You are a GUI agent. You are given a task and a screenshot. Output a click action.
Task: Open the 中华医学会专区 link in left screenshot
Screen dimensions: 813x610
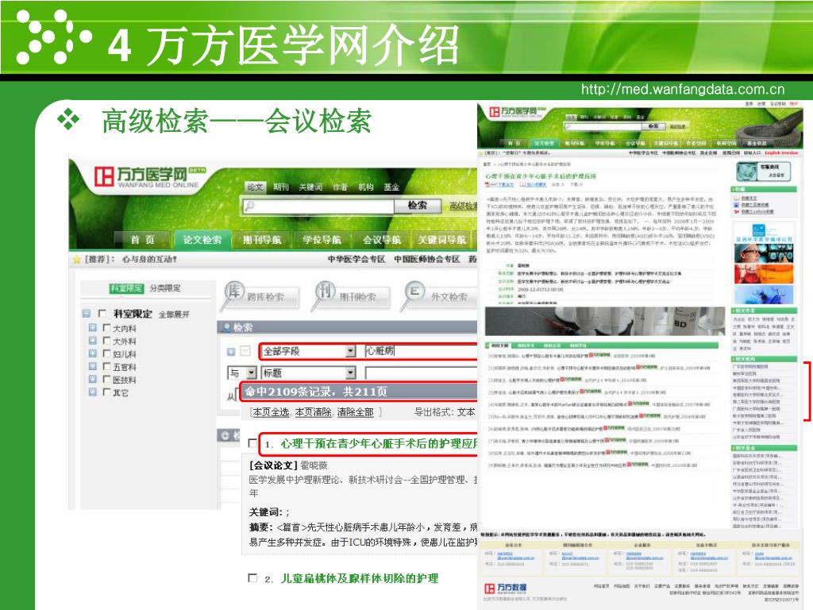point(356,259)
